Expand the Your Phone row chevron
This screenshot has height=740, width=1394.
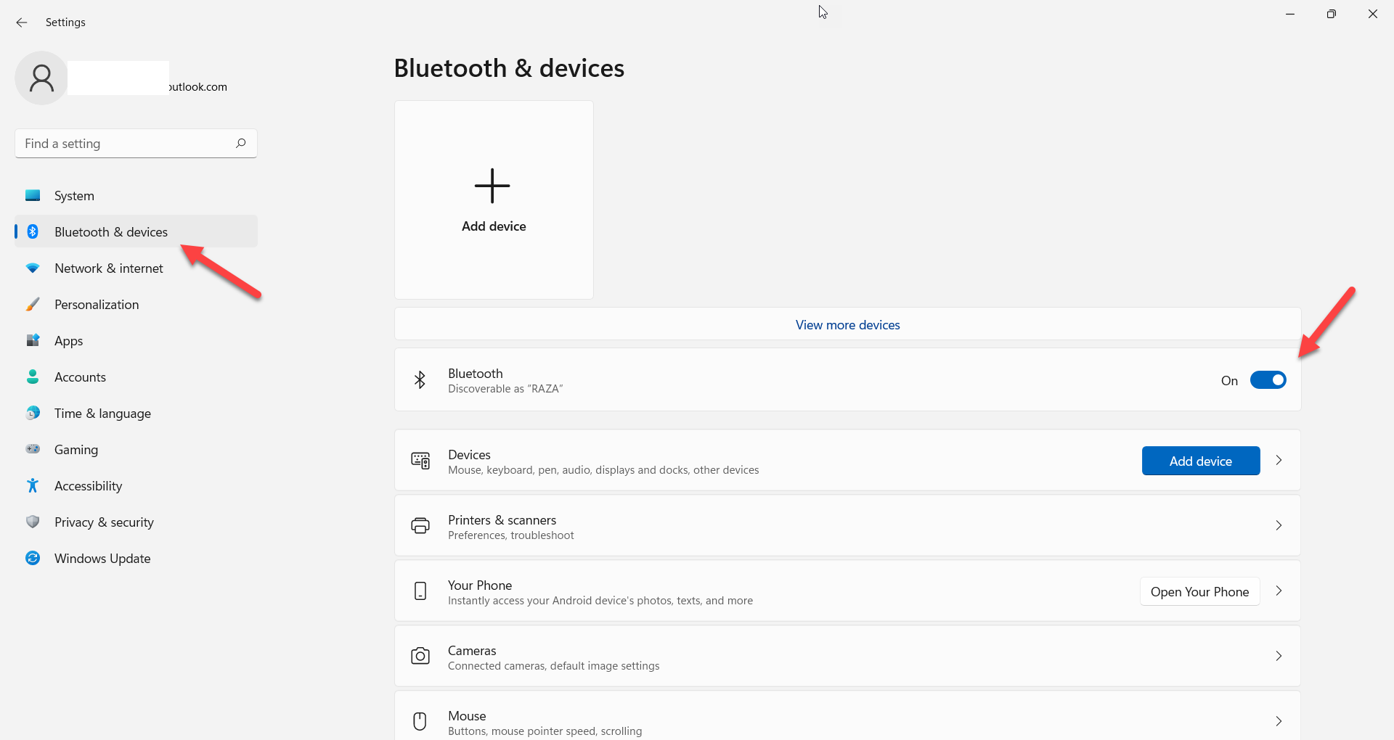click(x=1279, y=591)
